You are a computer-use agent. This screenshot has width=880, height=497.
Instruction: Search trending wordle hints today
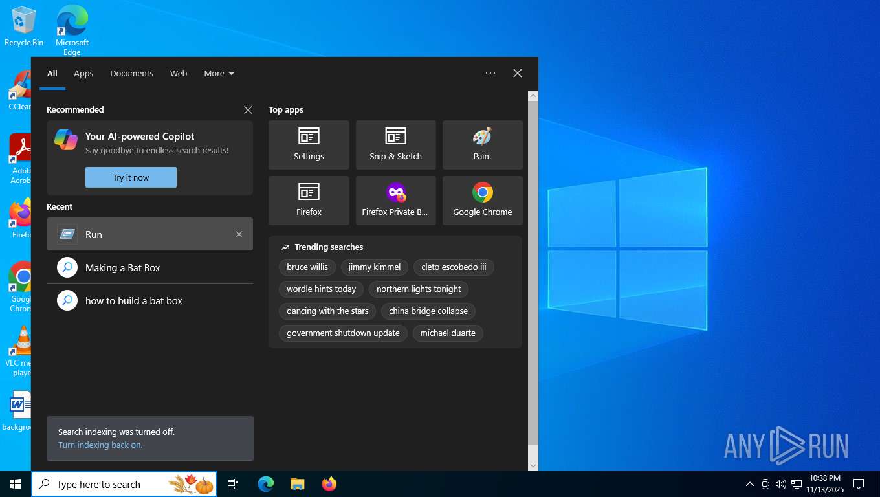tap(322, 289)
